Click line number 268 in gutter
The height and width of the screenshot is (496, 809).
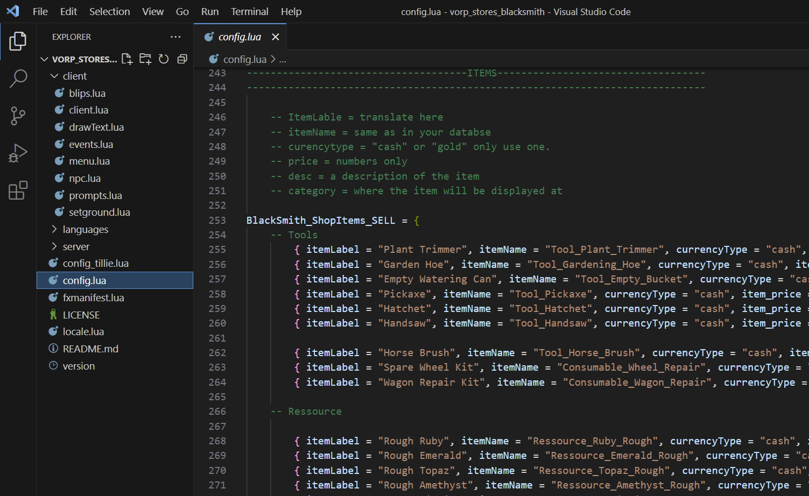217,441
